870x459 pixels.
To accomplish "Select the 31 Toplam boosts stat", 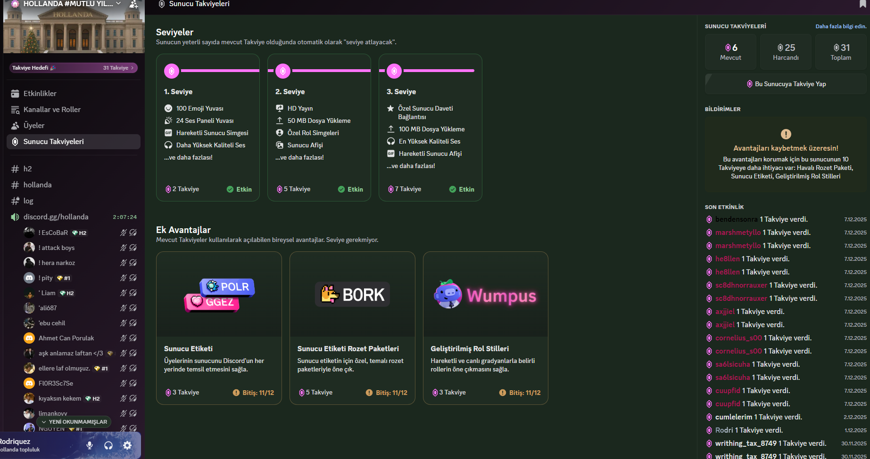I will [x=841, y=52].
